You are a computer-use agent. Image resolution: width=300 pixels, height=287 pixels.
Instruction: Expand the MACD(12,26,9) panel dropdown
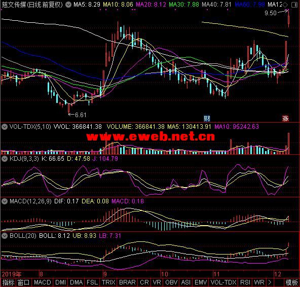pos(4,201)
